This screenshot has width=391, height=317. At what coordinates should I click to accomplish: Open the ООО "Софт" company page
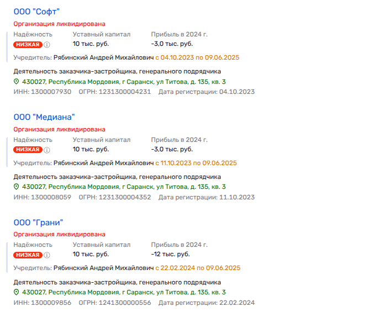coord(36,12)
